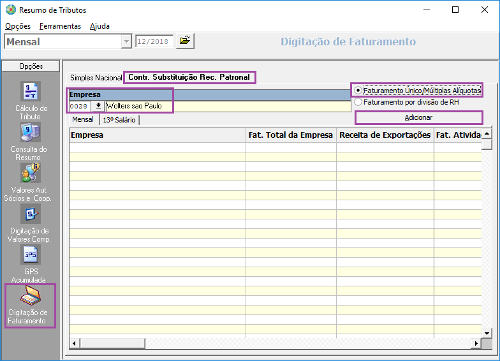Switch to the Simples Nacional tab
The image size is (500, 361).
[96, 78]
